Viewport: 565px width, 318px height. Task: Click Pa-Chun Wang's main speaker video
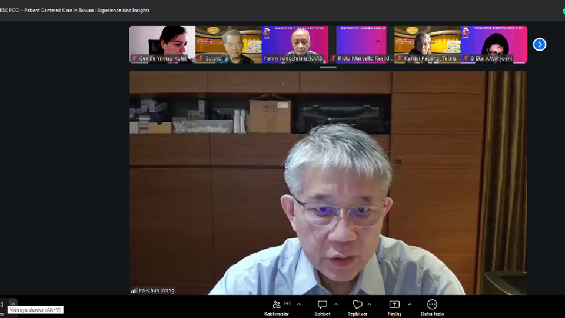[x=328, y=183]
